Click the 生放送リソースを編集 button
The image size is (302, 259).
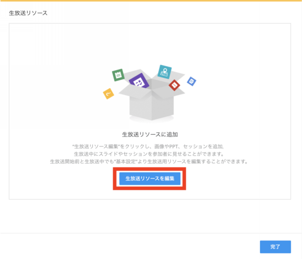tap(150, 179)
